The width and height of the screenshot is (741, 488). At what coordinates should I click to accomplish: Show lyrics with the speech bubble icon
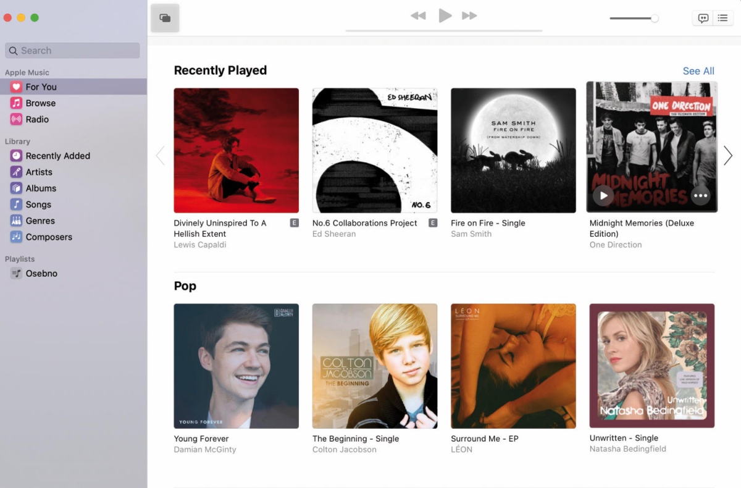point(703,19)
